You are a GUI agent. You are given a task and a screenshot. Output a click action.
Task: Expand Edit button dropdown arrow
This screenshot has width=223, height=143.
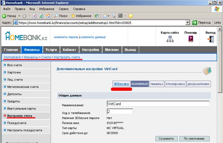point(126,16)
